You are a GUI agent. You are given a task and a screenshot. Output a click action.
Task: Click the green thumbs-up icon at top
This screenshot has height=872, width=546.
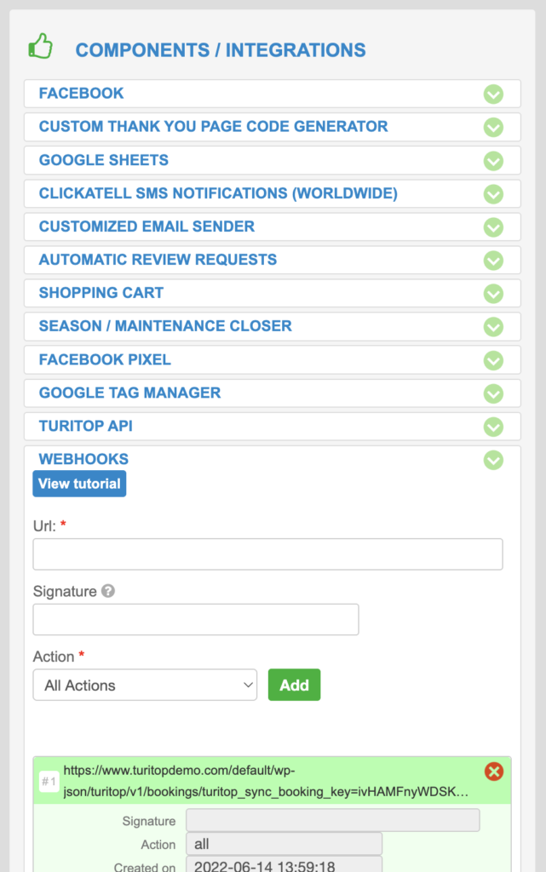tap(40, 47)
